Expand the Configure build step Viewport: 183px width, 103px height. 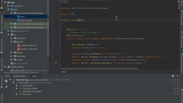pos(17,88)
